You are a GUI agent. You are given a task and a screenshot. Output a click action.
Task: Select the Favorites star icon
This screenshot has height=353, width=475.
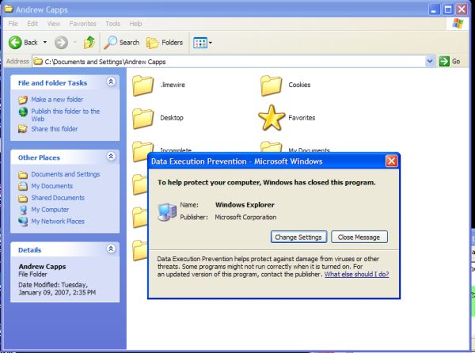click(272, 118)
